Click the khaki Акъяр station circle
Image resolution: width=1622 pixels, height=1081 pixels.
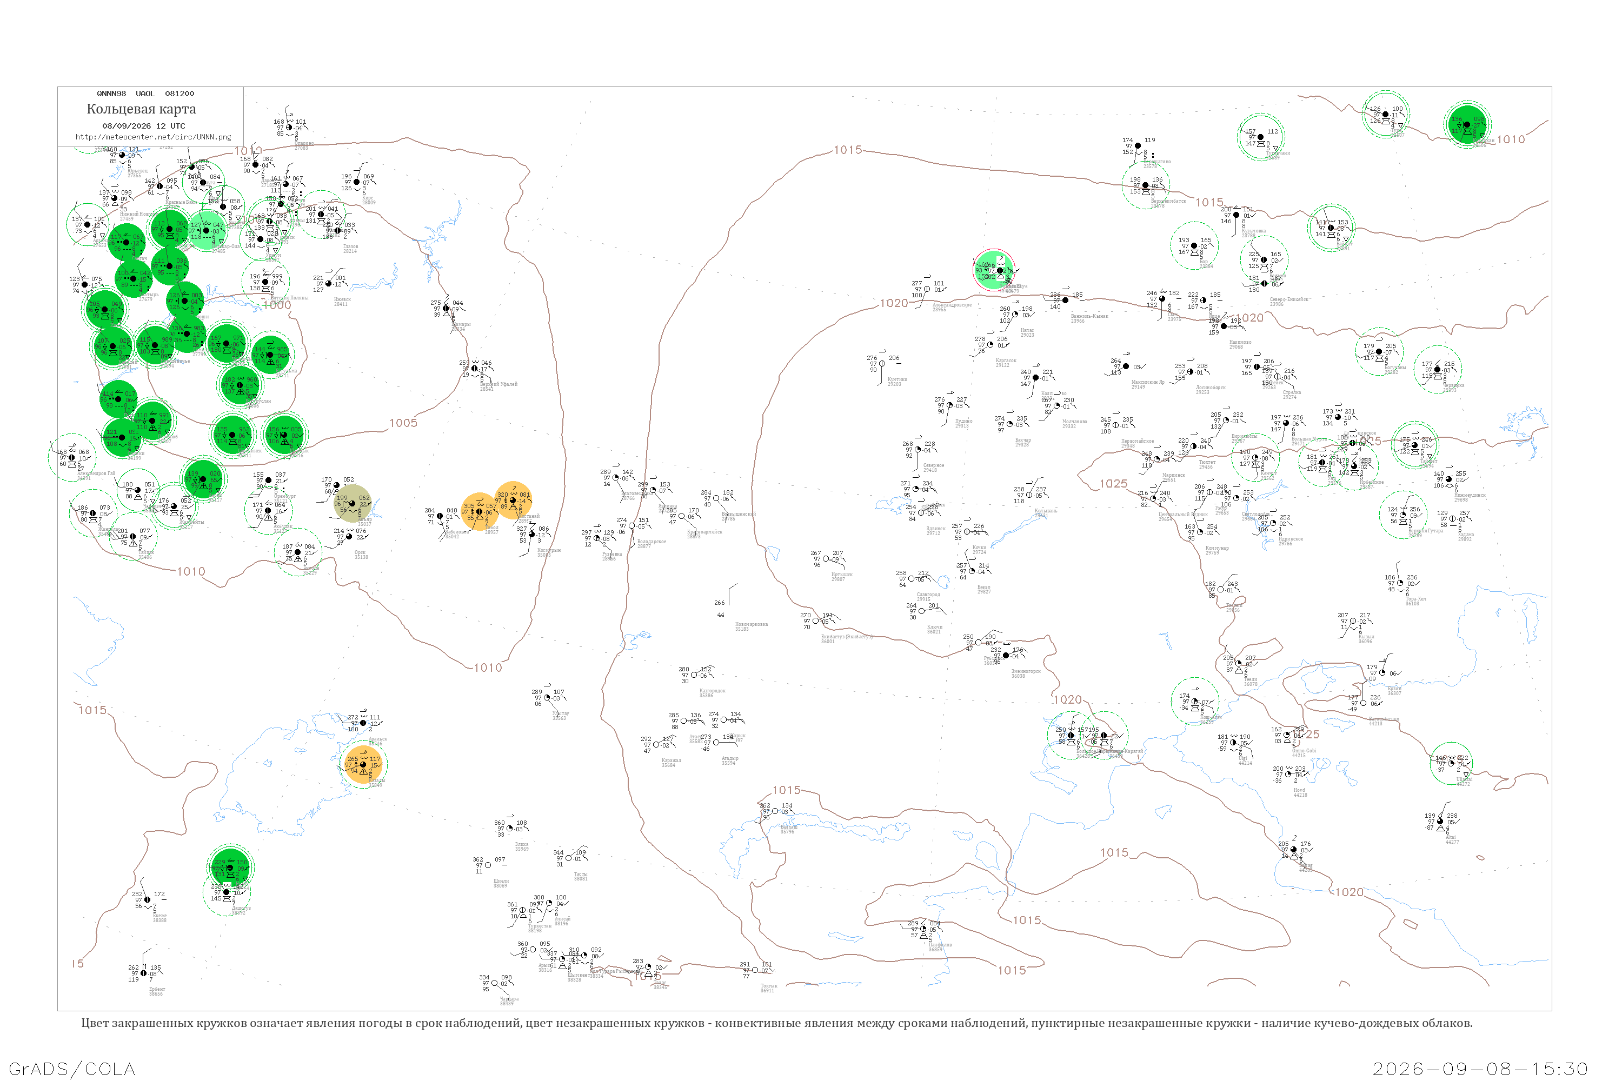pos(353,503)
